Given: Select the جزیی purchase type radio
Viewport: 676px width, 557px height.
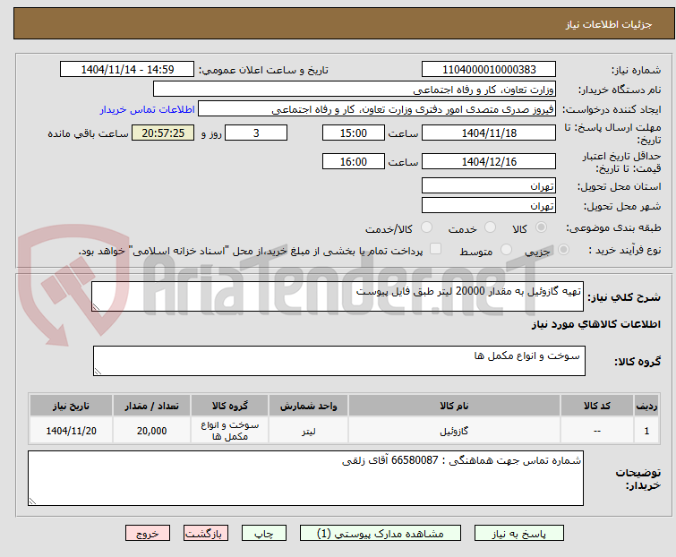Looking at the screenshot, I should (x=563, y=250).
